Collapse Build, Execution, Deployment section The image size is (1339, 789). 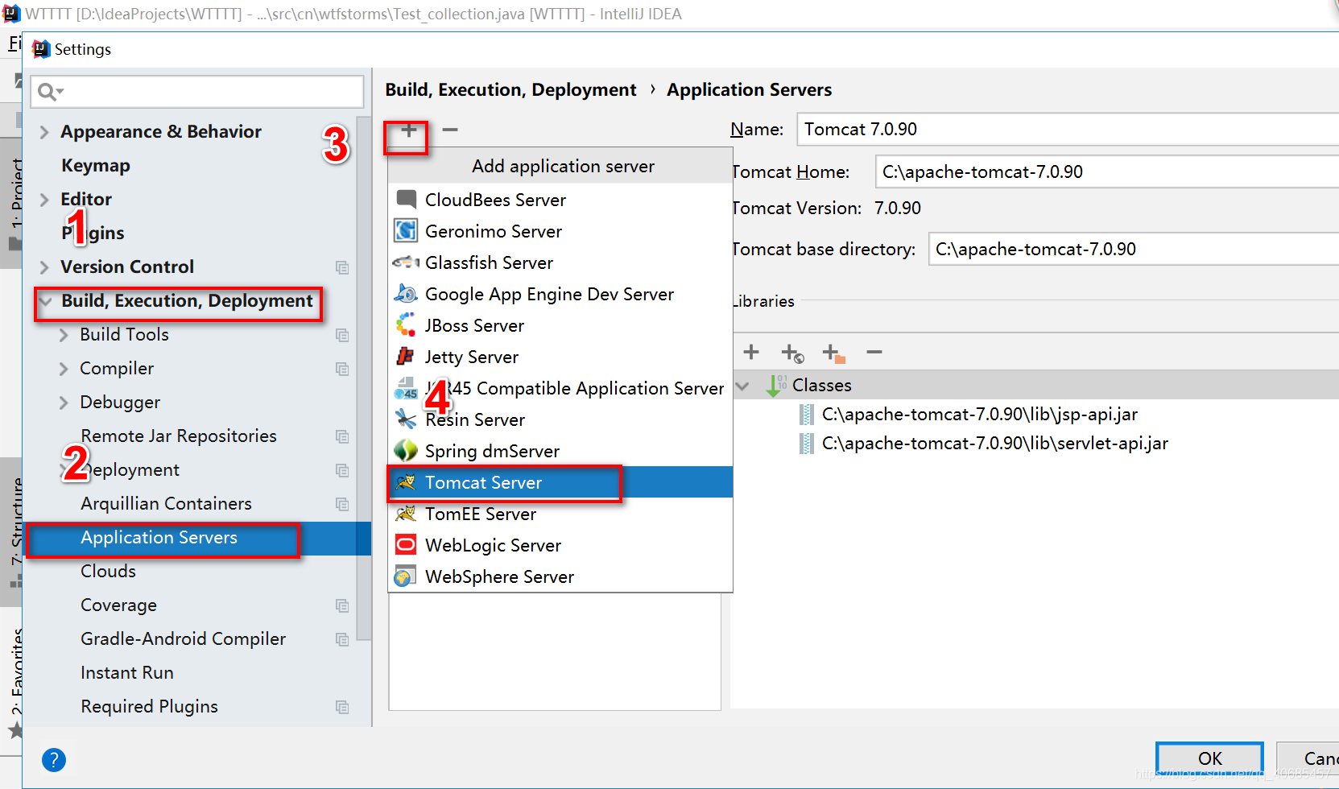[46, 301]
